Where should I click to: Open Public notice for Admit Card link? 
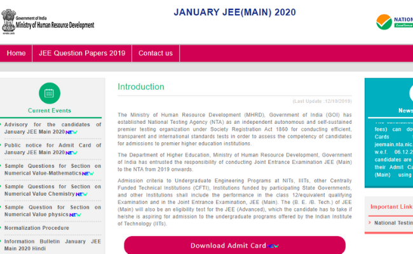[x=51, y=149]
